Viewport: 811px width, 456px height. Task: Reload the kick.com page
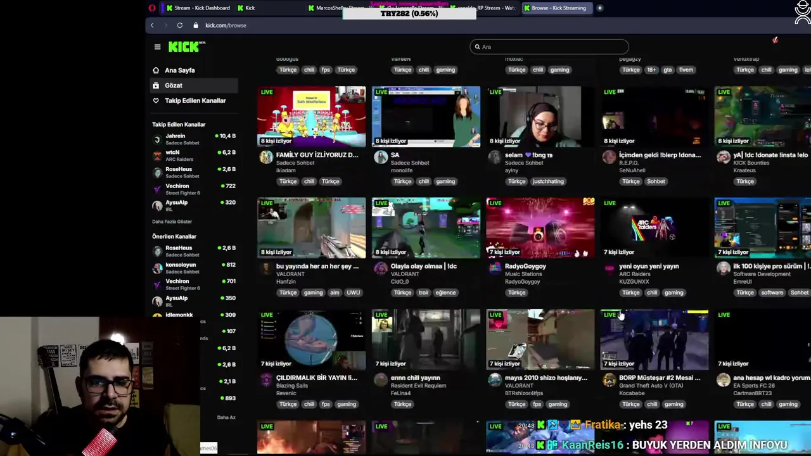180,25
